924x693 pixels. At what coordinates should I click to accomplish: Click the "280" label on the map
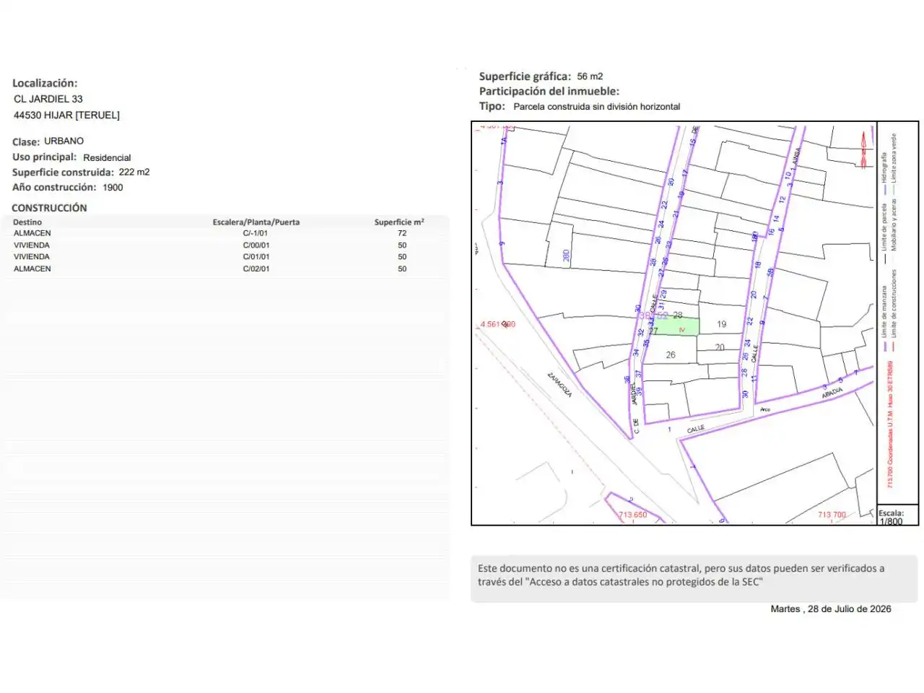(x=567, y=255)
